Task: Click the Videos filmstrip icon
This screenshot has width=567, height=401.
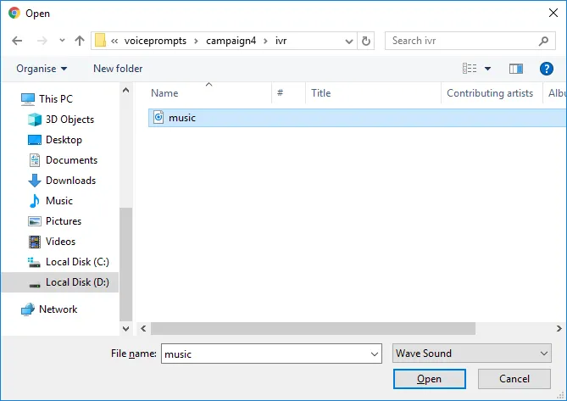Action: (35, 242)
